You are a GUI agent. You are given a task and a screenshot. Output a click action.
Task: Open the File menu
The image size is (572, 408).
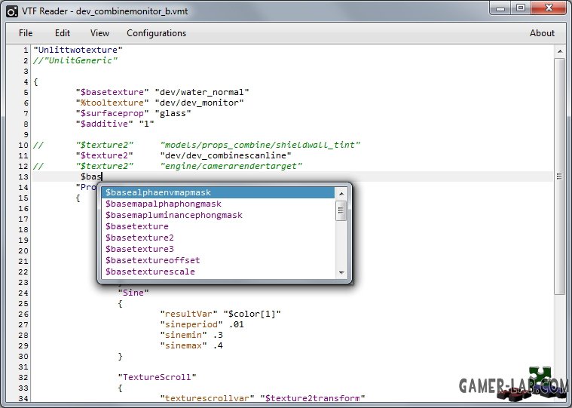pos(26,33)
